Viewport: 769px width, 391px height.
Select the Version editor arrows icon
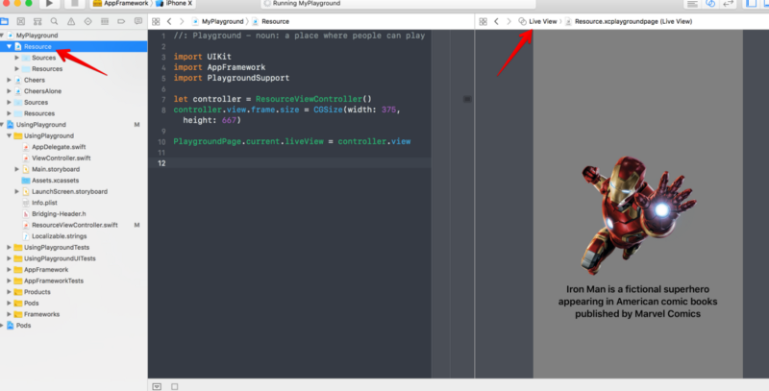pyautogui.click(x=729, y=4)
